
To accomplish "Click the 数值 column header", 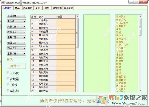I will point(66,17).
